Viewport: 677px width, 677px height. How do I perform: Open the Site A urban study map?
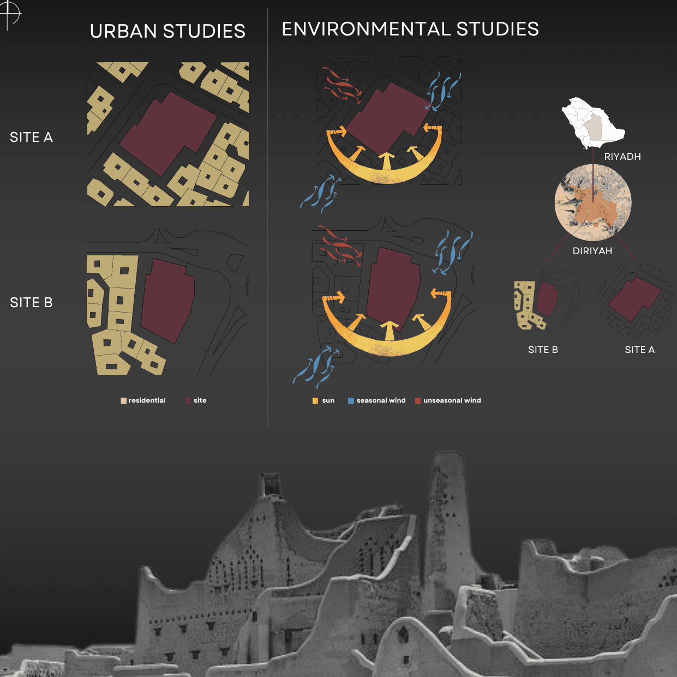coord(168,134)
